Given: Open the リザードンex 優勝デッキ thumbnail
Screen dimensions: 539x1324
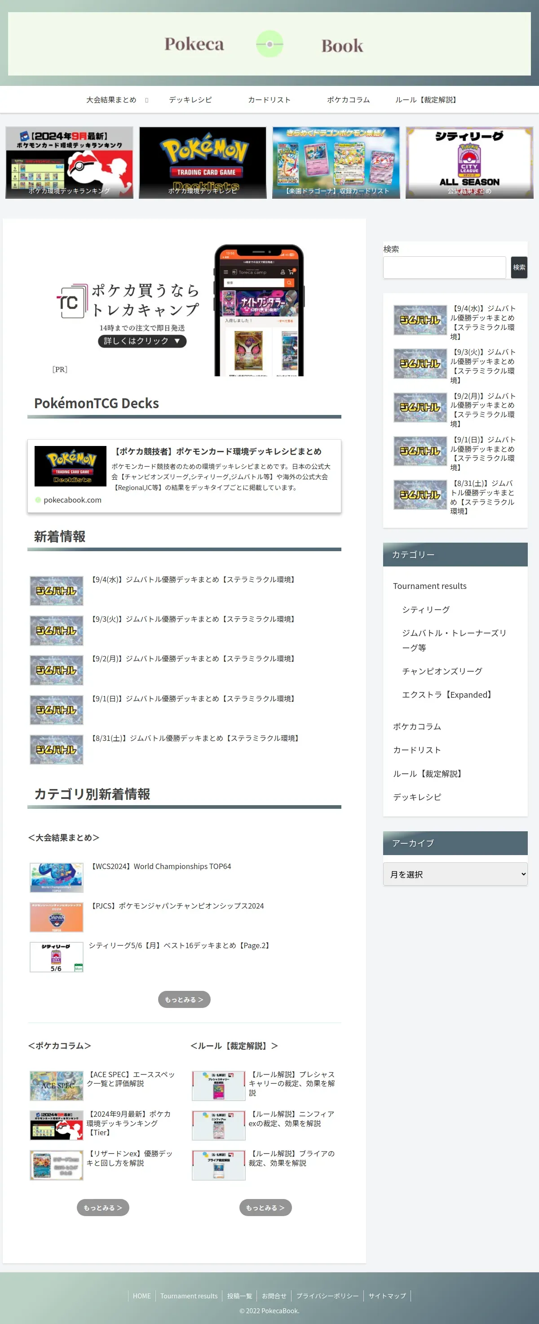Looking at the screenshot, I should coord(57,1165).
